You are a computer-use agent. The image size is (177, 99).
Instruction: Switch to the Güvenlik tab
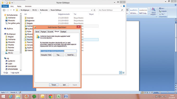click(x=50, y=32)
